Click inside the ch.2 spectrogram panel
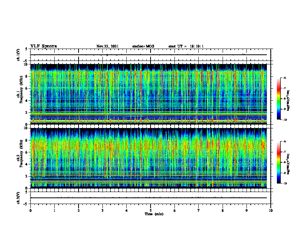This screenshot has height=236, width=305. (x=149, y=158)
